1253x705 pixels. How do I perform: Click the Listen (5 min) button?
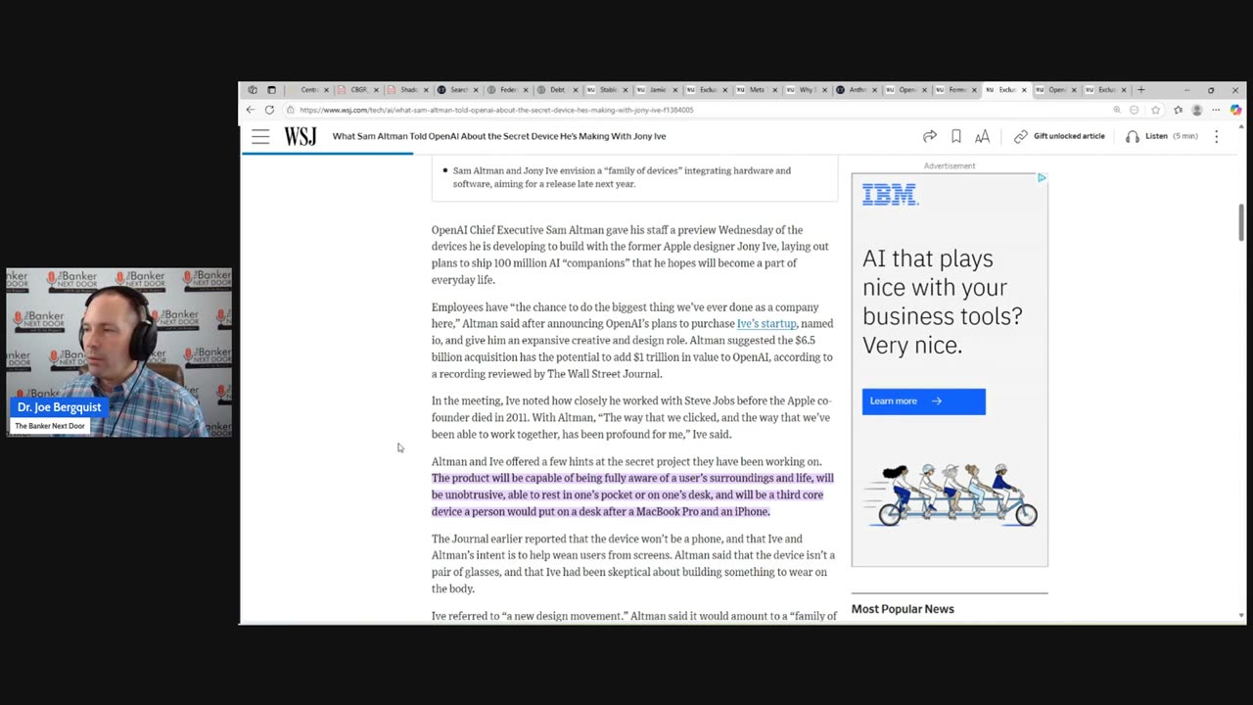1162,136
